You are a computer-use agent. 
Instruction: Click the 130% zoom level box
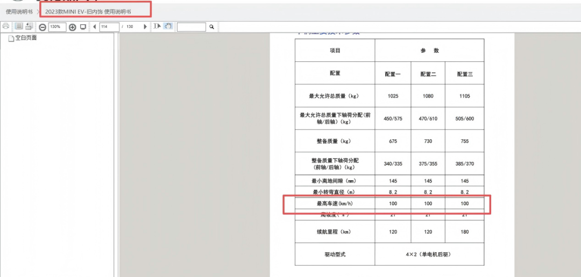[x=56, y=27]
